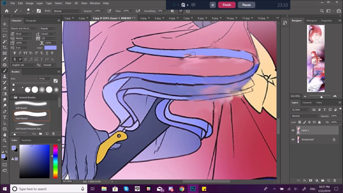This screenshot has width=343, height=193.
Task: Click the Finish recording button
Action: click(227, 5)
